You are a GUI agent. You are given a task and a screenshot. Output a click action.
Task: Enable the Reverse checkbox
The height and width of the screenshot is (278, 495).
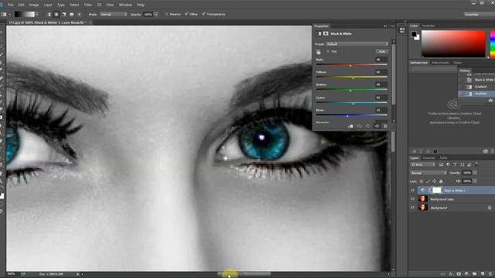(167, 14)
